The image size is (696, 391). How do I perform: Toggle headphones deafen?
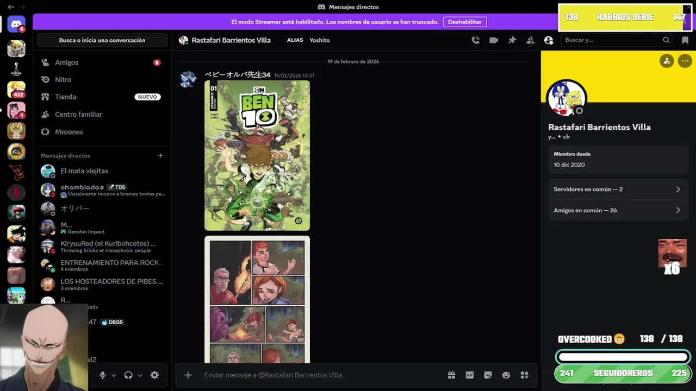click(128, 375)
